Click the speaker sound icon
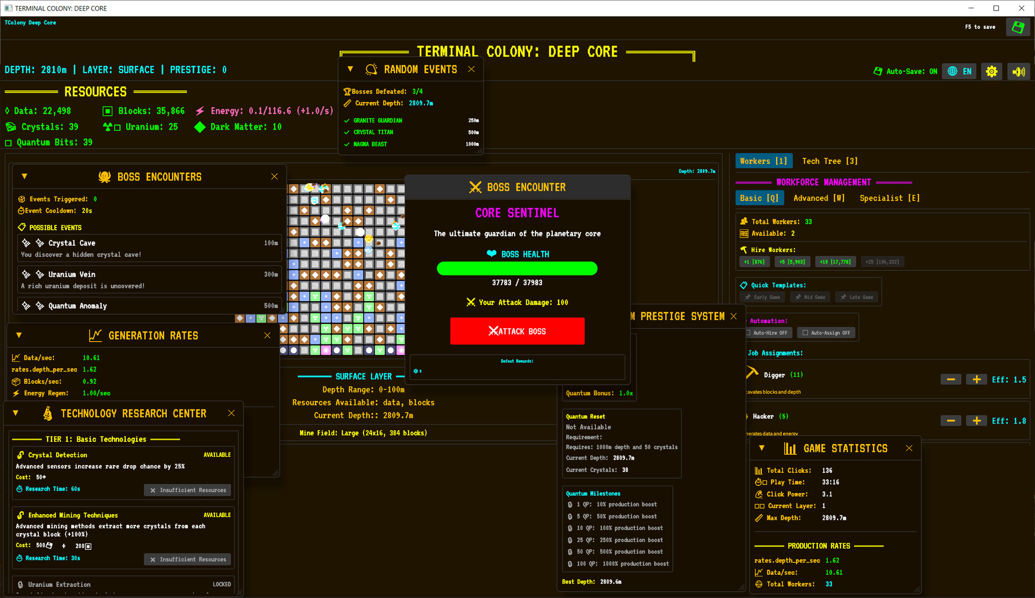1035x598 pixels. 1018,71
